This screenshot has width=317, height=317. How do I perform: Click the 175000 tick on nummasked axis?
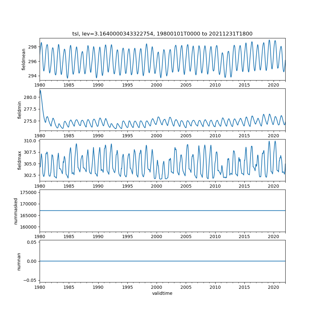pyautogui.click(x=30, y=192)
